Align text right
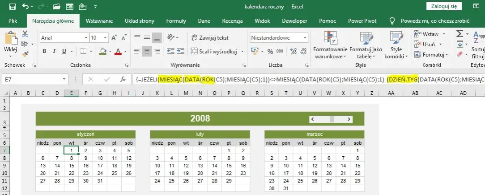The height and width of the screenshot is (195, 485). pos(157,51)
